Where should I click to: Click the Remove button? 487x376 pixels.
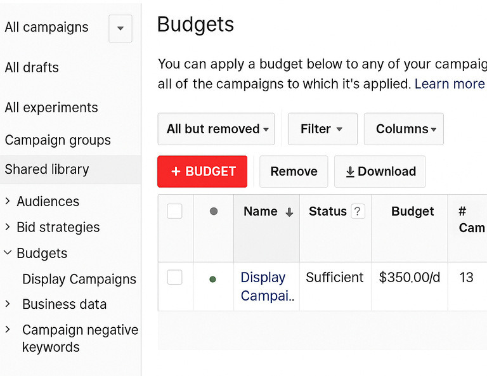coord(294,171)
